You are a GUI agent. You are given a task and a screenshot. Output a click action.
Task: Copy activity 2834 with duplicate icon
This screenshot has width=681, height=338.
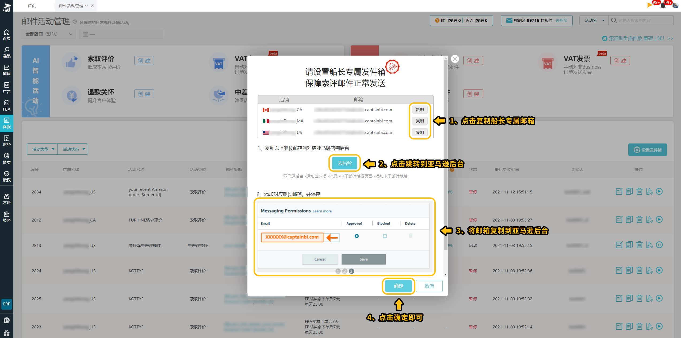pyautogui.click(x=629, y=192)
